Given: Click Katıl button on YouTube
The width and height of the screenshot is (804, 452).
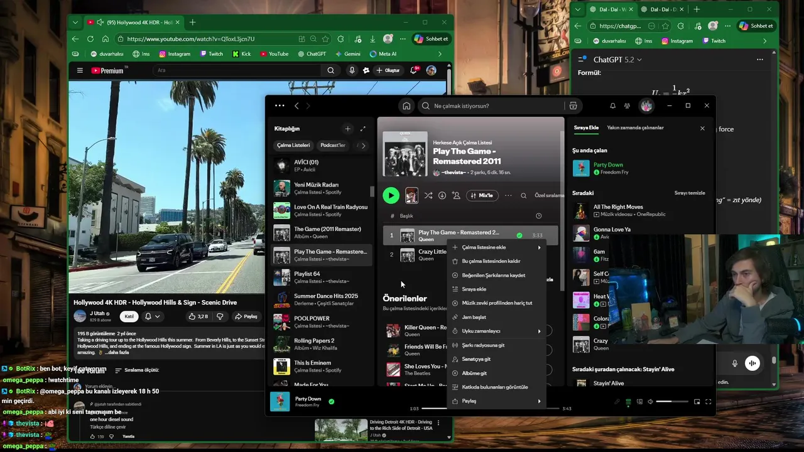Looking at the screenshot, I should 128,316.
